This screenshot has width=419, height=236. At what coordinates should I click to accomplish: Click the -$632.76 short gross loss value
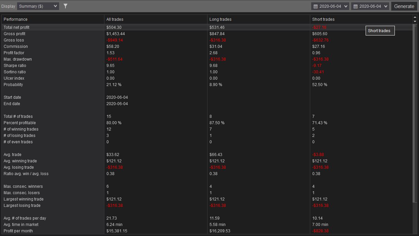click(321, 40)
